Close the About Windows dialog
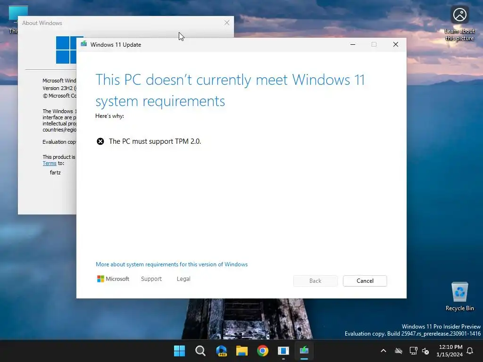This screenshot has width=483, height=362. pyautogui.click(x=227, y=23)
